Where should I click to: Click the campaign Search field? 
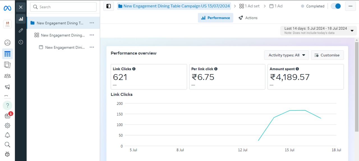63,7
